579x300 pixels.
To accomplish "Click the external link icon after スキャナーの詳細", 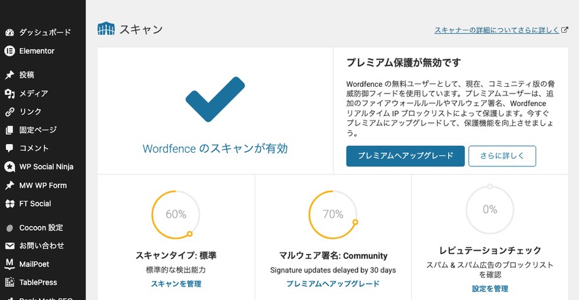I will tap(565, 30).
